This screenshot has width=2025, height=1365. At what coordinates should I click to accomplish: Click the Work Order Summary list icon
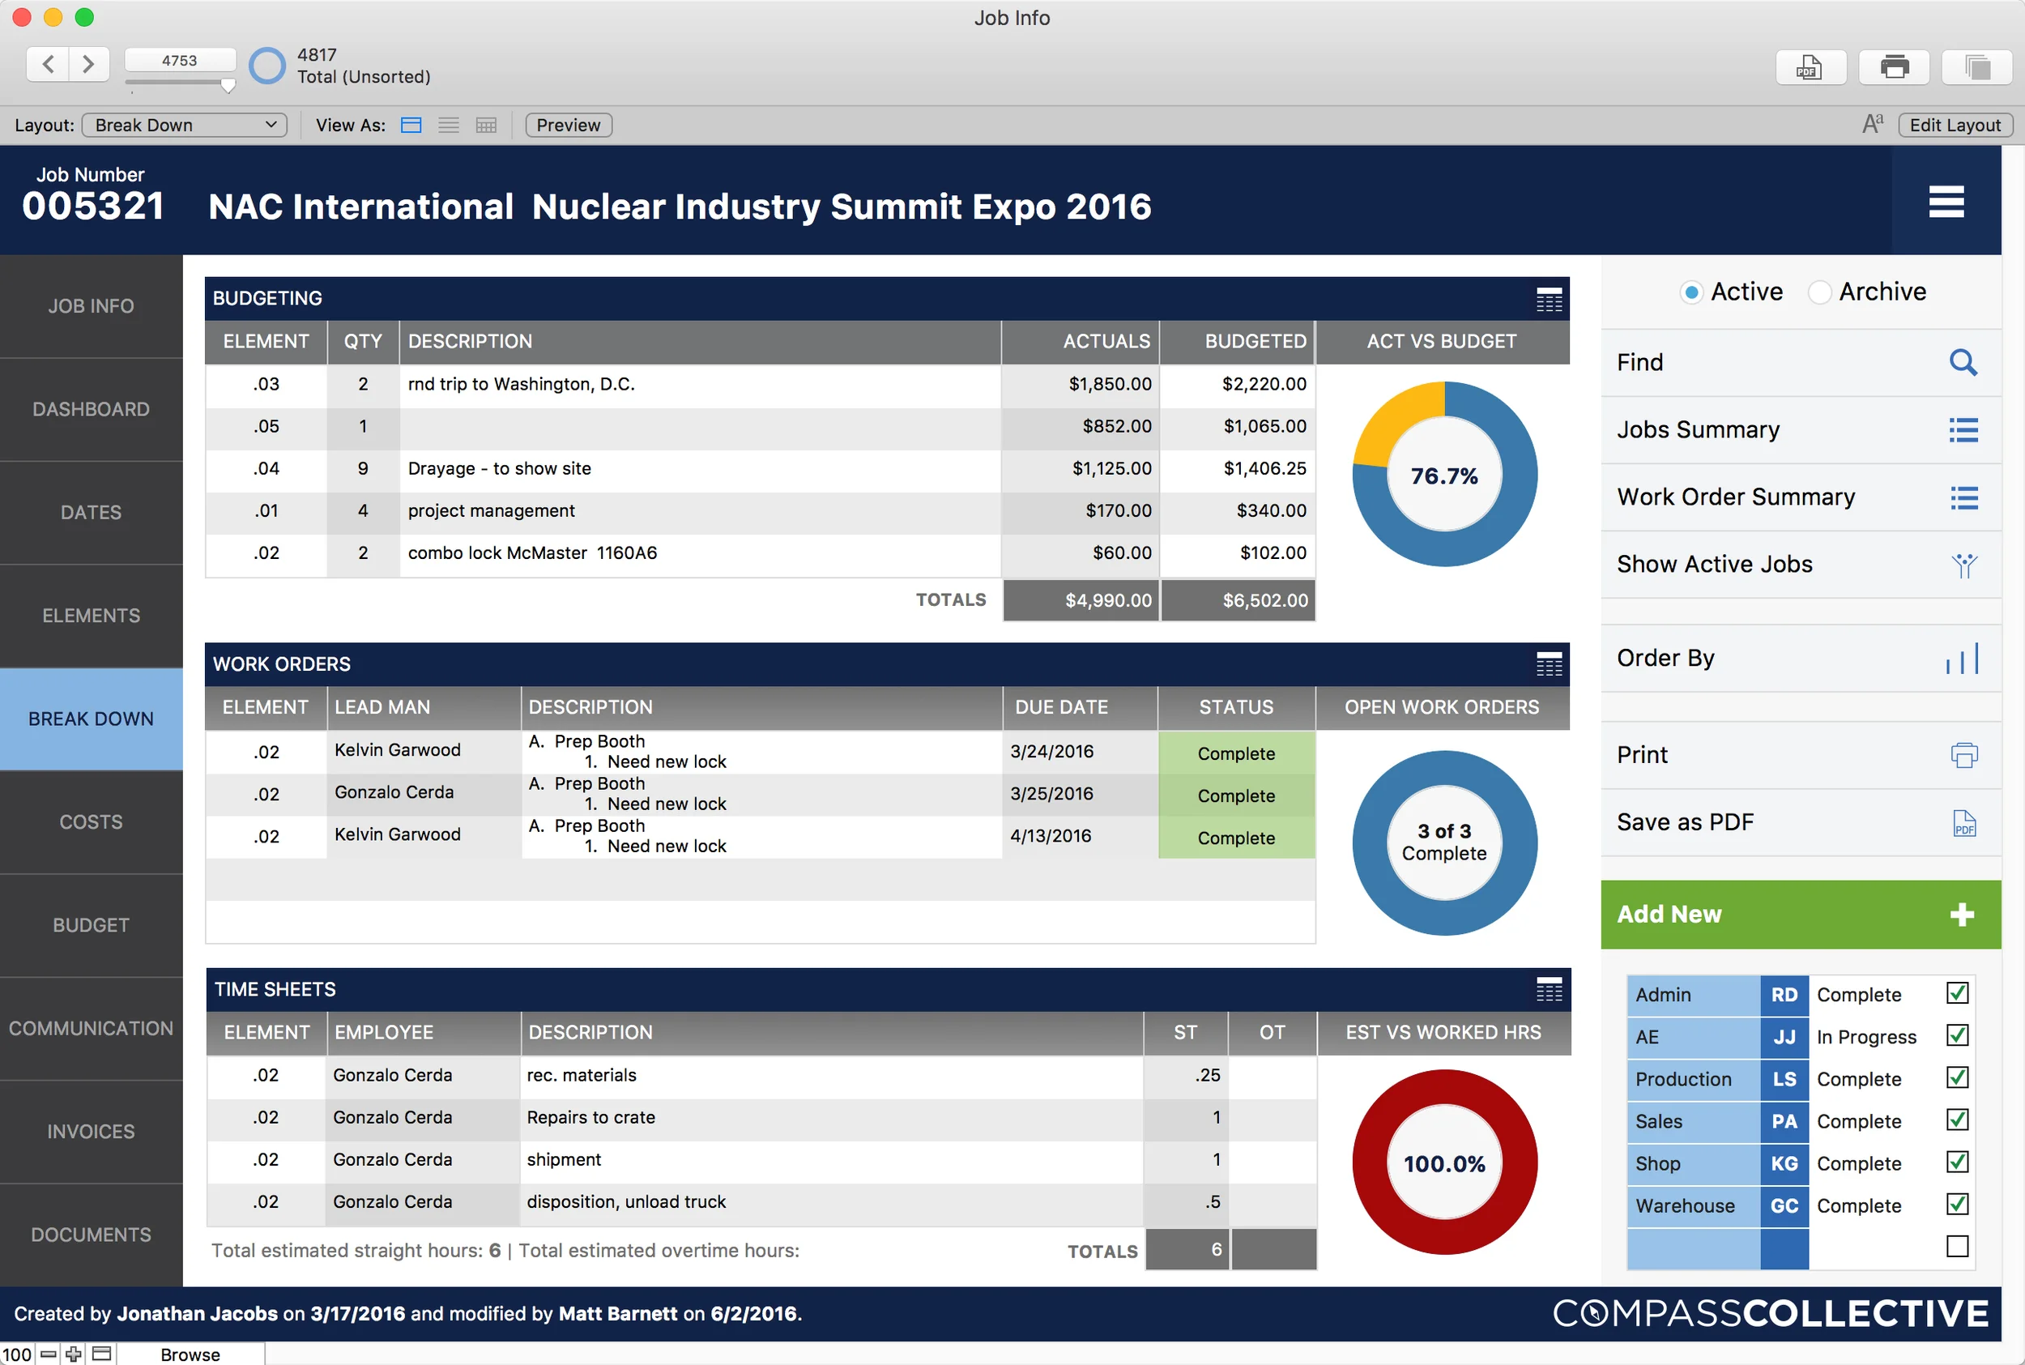coord(1963,498)
